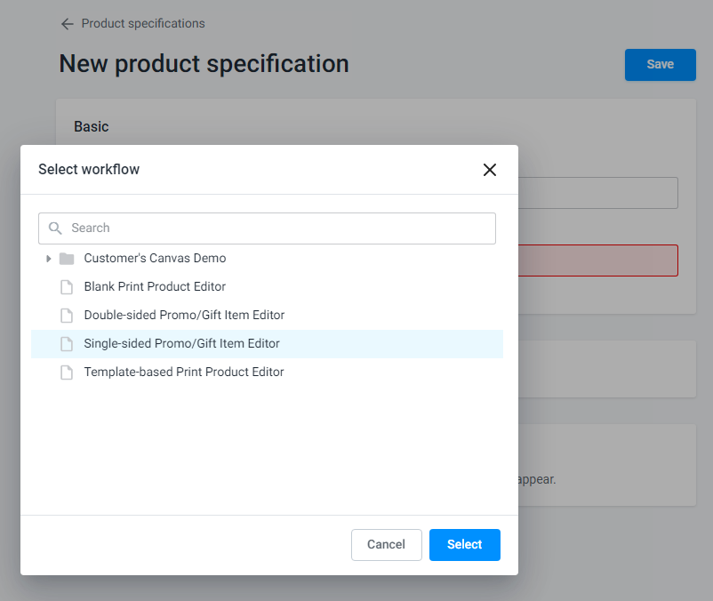Choose Double-sided Promo/Gift Item Editor
This screenshot has width=713, height=601.
click(184, 315)
